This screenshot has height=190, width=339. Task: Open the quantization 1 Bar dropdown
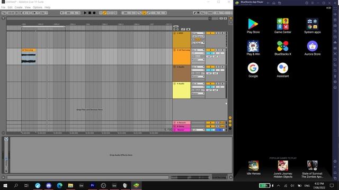click(43, 13)
